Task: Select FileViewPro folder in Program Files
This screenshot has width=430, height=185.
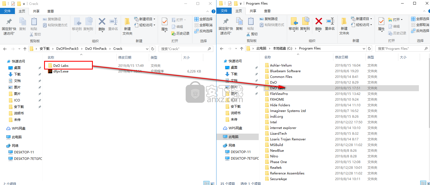Action: [x=279, y=94]
